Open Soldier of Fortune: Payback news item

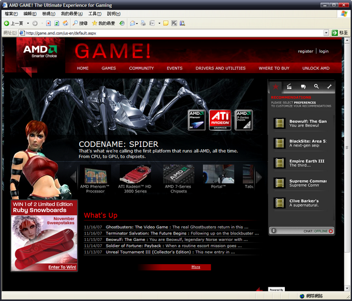coord(174,246)
